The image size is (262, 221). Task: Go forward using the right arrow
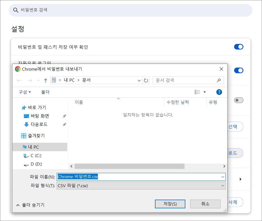coord(30,81)
